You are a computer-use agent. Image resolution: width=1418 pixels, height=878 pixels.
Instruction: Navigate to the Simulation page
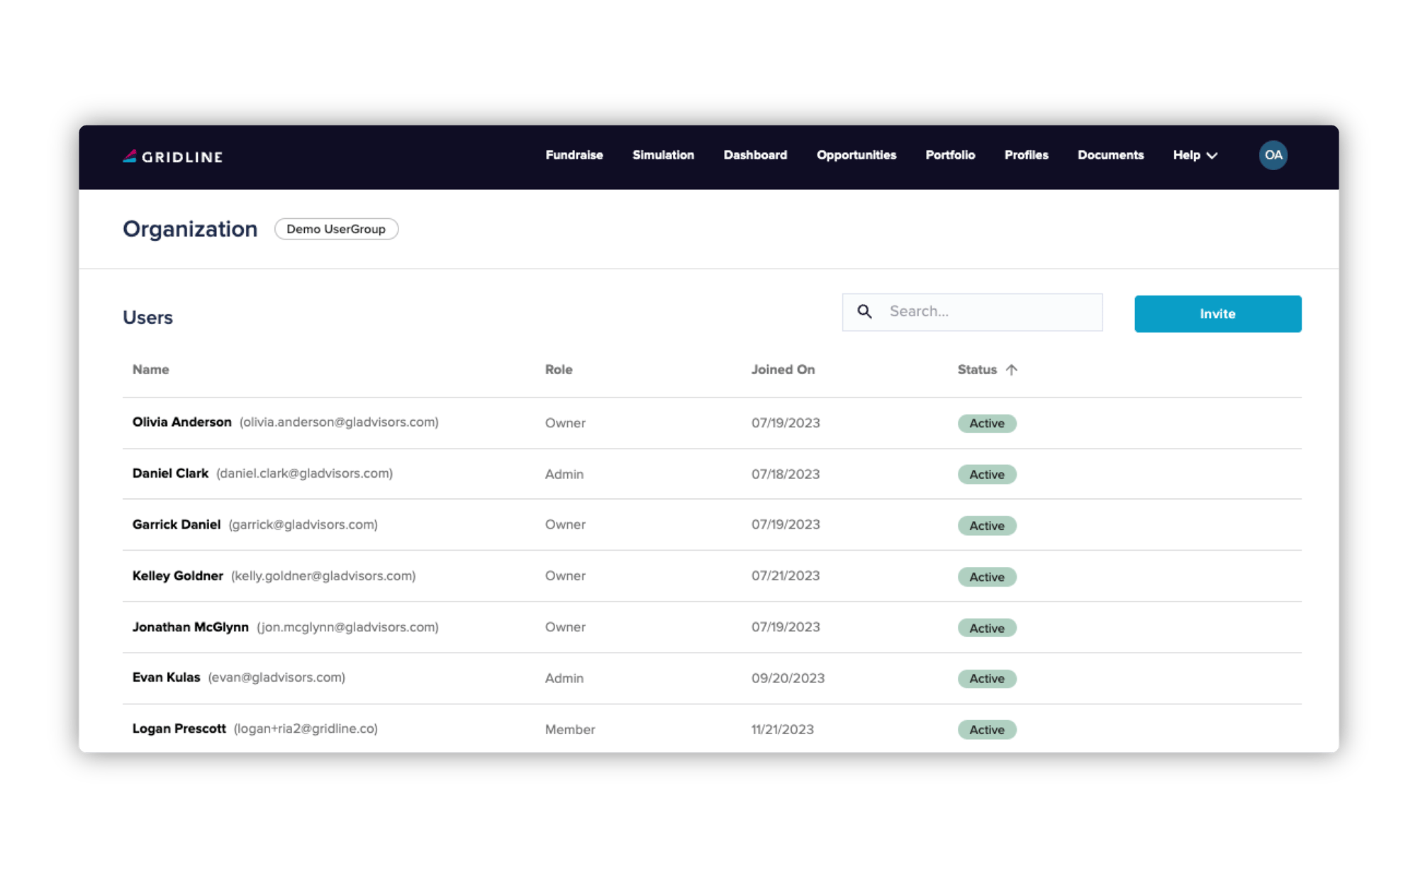[663, 155]
